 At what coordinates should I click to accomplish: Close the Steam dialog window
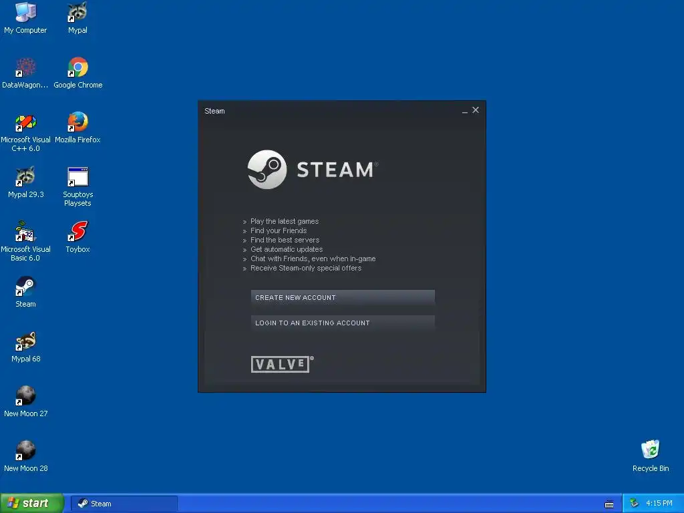click(476, 110)
